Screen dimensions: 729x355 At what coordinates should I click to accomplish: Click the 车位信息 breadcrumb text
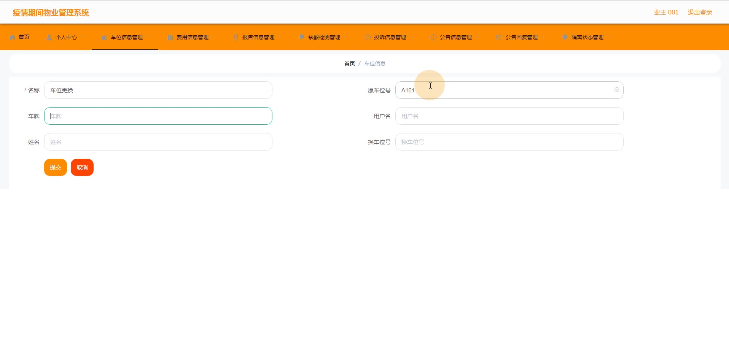click(x=375, y=63)
